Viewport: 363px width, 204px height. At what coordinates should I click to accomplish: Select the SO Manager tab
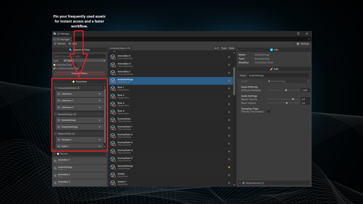click(62, 39)
